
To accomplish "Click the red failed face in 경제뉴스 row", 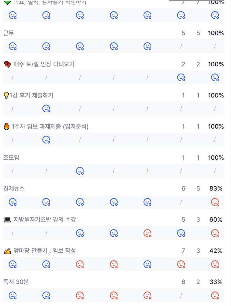I will tap(215, 202).
